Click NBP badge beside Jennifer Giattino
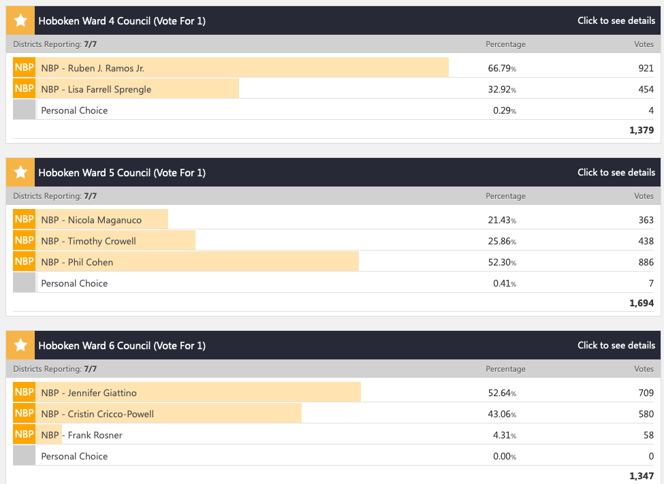 point(24,392)
